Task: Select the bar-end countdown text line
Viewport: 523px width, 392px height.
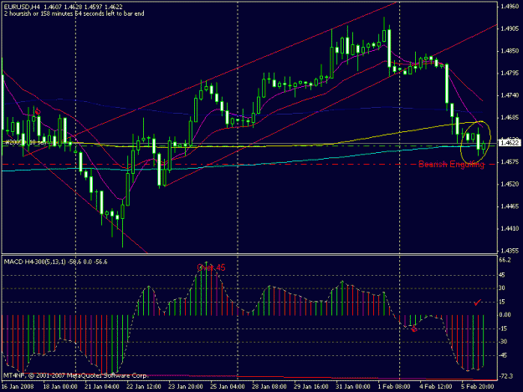Action: (x=74, y=13)
